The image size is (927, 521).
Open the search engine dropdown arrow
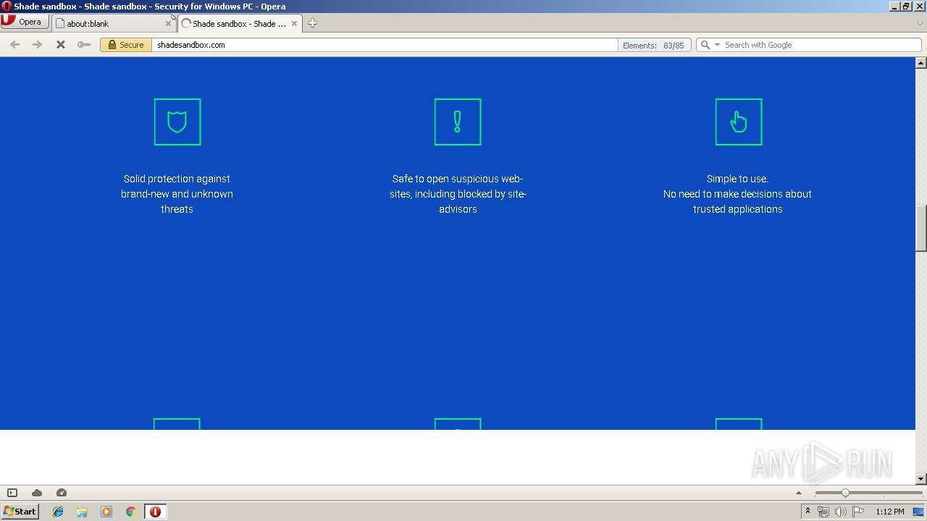[718, 45]
